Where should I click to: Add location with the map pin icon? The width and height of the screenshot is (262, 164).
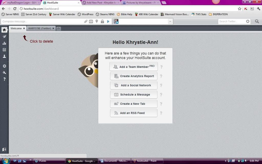[x=97, y=22]
